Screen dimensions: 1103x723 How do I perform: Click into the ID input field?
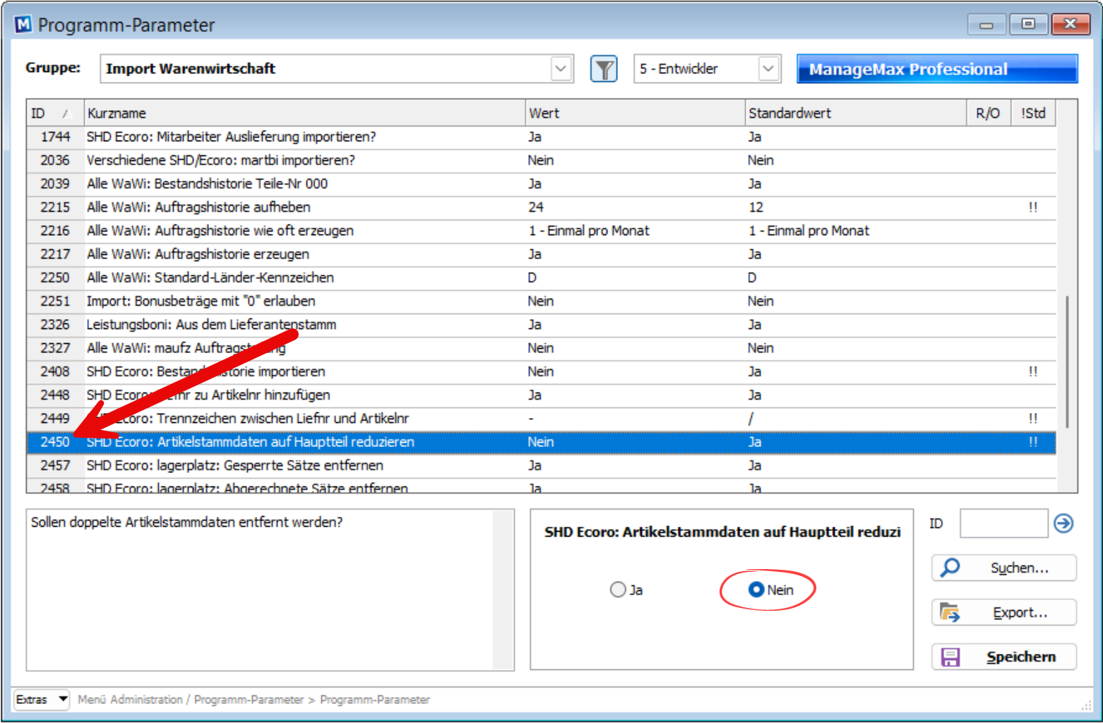(x=1003, y=524)
